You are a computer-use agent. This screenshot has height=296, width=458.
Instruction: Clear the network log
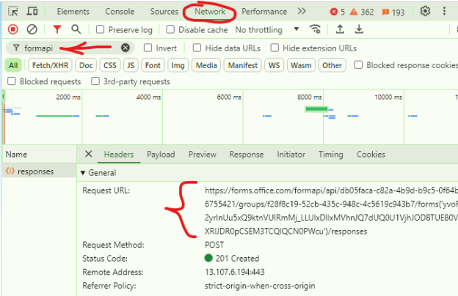(x=32, y=29)
